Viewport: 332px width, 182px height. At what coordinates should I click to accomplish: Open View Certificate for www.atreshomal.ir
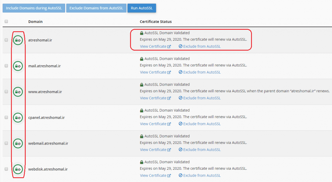click(155, 98)
